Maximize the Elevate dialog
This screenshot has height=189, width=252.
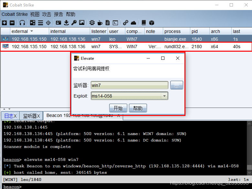(x=163, y=58)
